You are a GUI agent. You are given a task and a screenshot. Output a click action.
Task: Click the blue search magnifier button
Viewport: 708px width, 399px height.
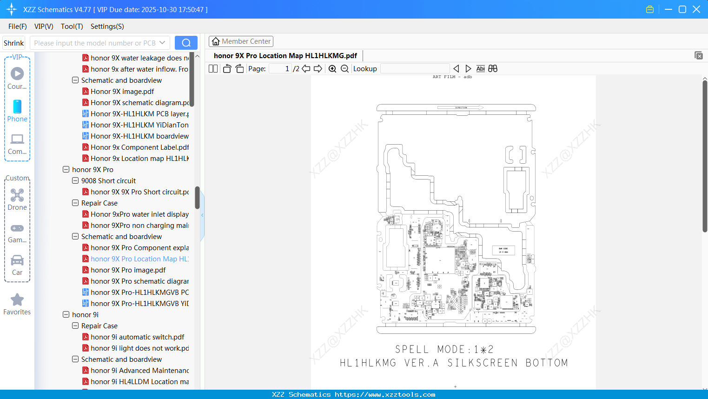tap(186, 43)
